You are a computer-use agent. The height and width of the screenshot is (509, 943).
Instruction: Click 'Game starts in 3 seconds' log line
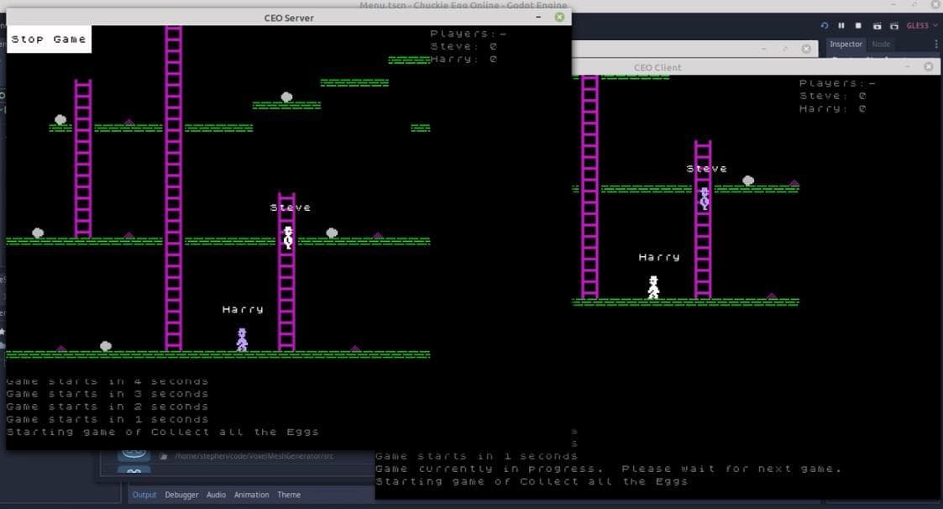[107, 393]
